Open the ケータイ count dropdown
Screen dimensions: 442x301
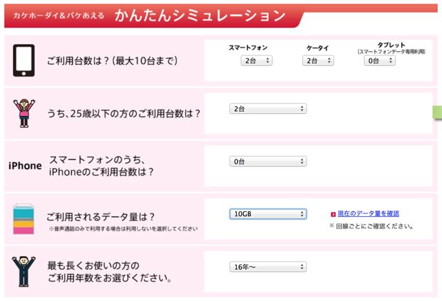click(x=318, y=61)
